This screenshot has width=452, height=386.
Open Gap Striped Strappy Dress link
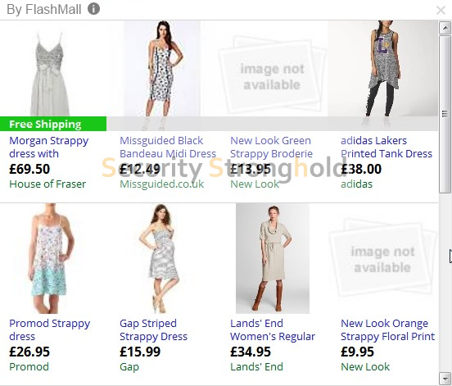click(x=153, y=329)
